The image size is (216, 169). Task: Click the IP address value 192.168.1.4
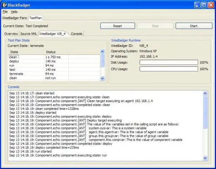point(148,57)
